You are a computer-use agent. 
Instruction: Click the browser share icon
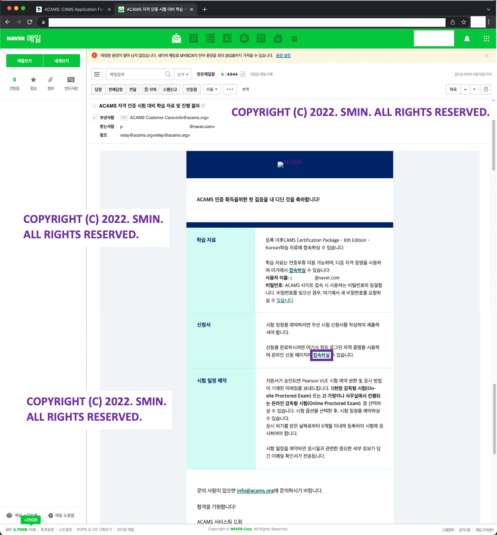point(452,22)
